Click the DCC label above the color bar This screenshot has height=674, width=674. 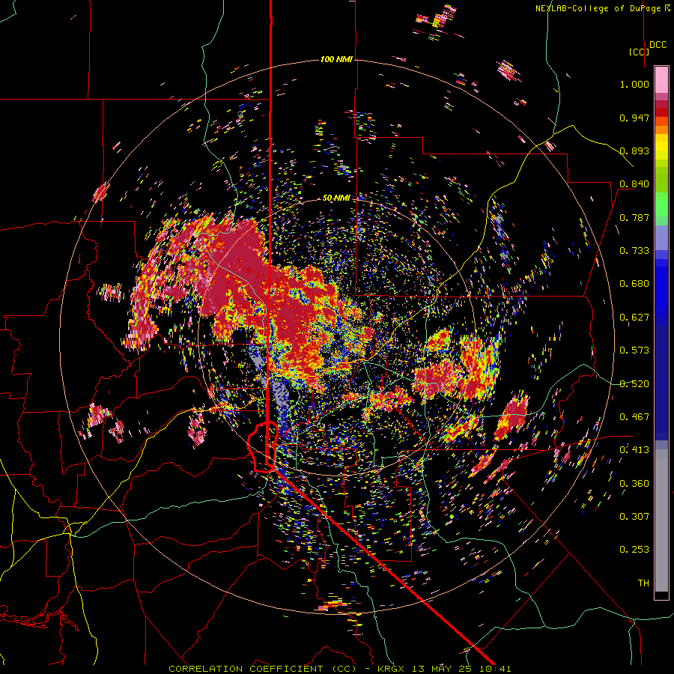[x=658, y=45]
